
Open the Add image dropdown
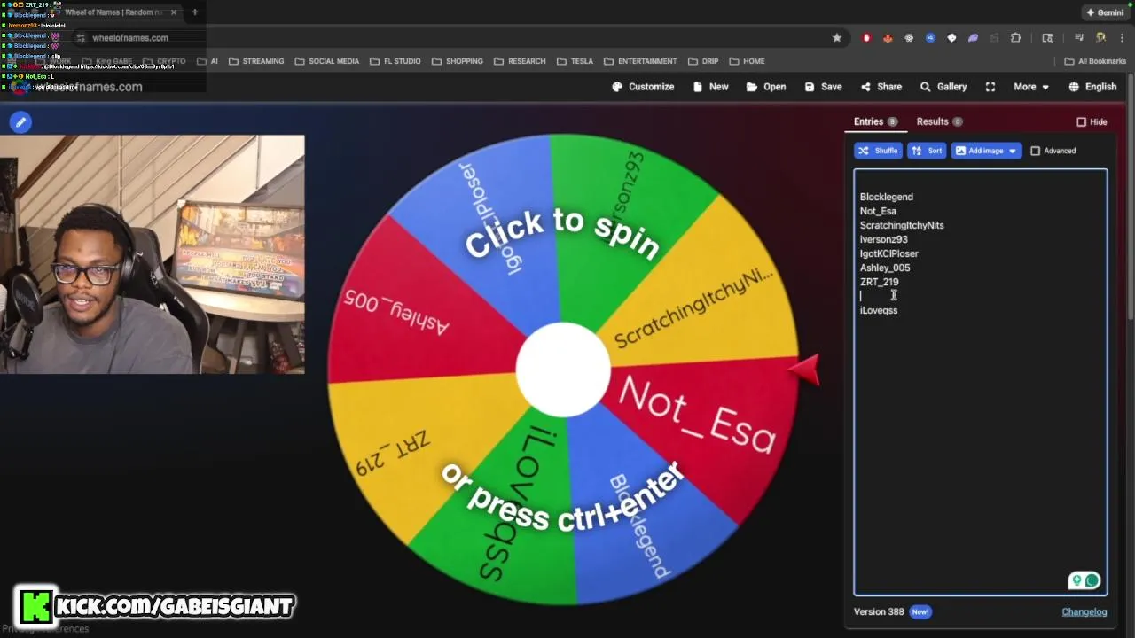tap(986, 151)
